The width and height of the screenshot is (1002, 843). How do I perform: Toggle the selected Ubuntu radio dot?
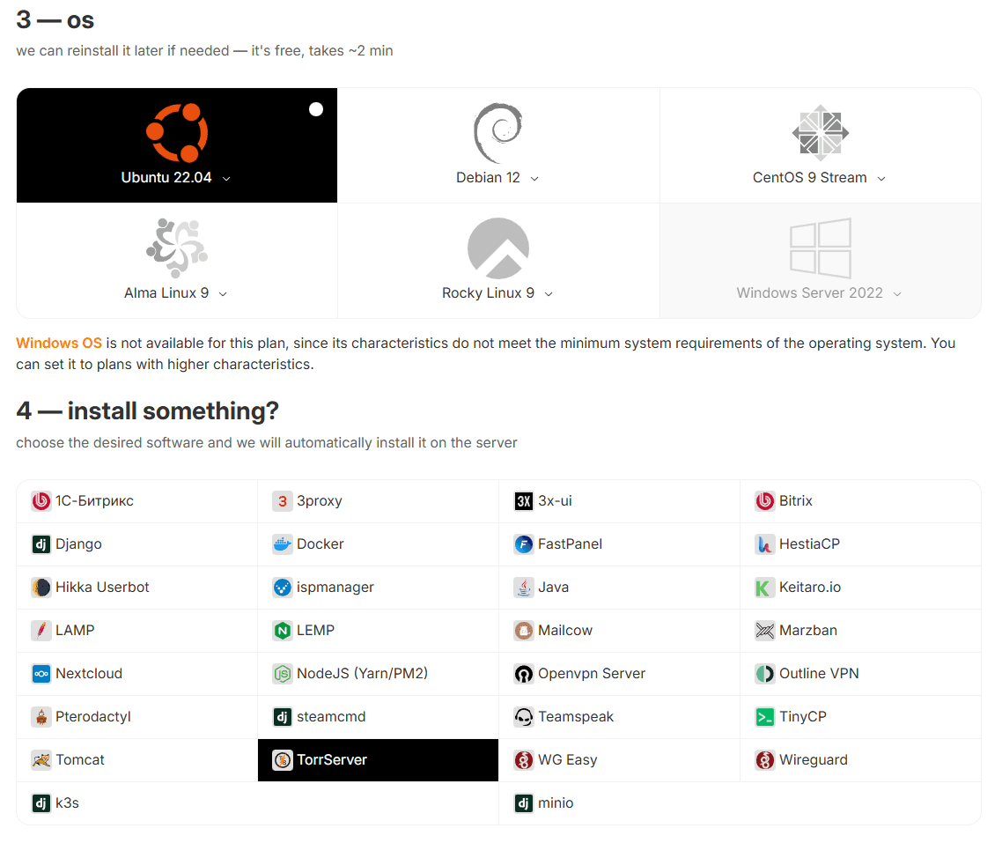click(316, 109)
